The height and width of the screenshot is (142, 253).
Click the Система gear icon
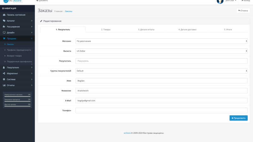tap(4, 80)
